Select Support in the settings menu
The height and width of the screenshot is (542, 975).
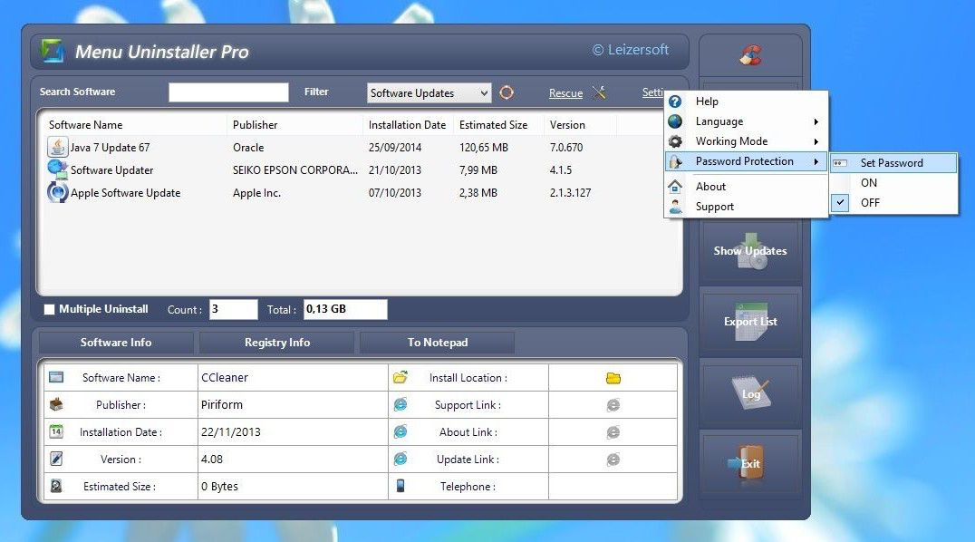(x=746, y=207)
